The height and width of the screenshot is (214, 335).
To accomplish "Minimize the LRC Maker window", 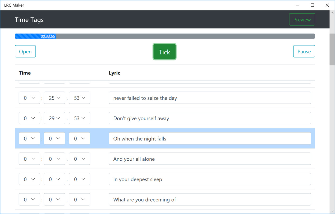I will click(298, 5).
